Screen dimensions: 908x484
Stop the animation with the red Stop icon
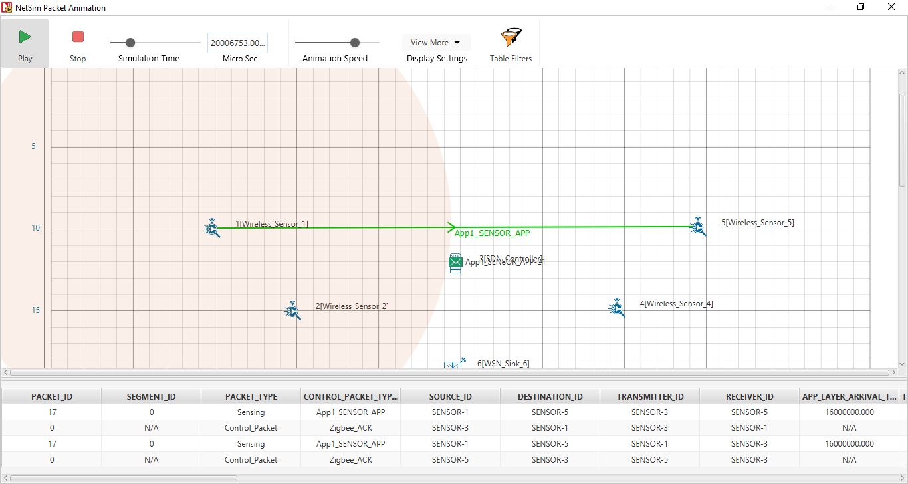(78, 37)
